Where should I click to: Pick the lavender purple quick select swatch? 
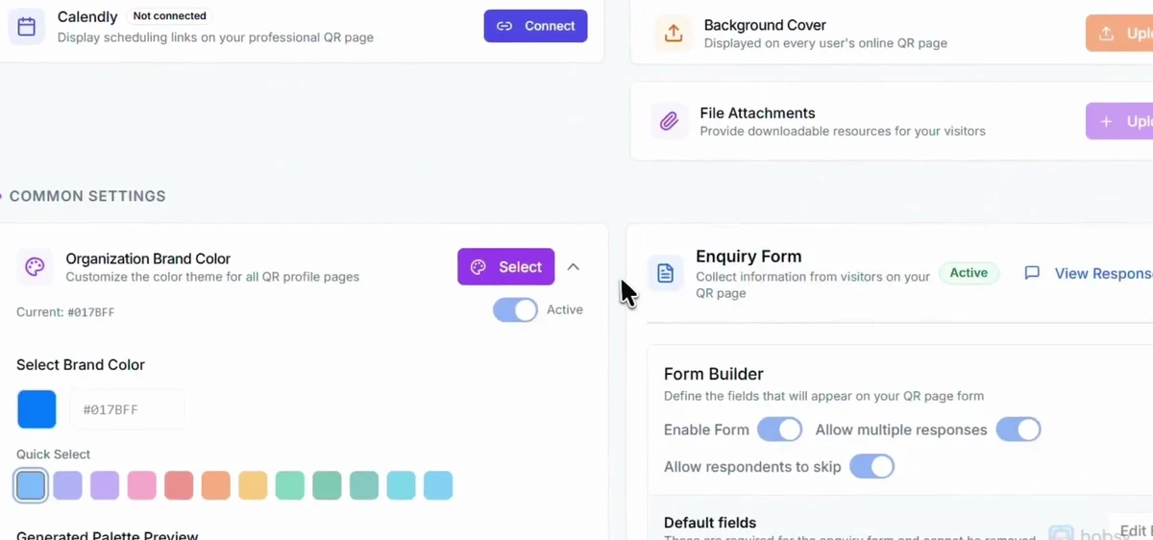(x=105, y=485)
